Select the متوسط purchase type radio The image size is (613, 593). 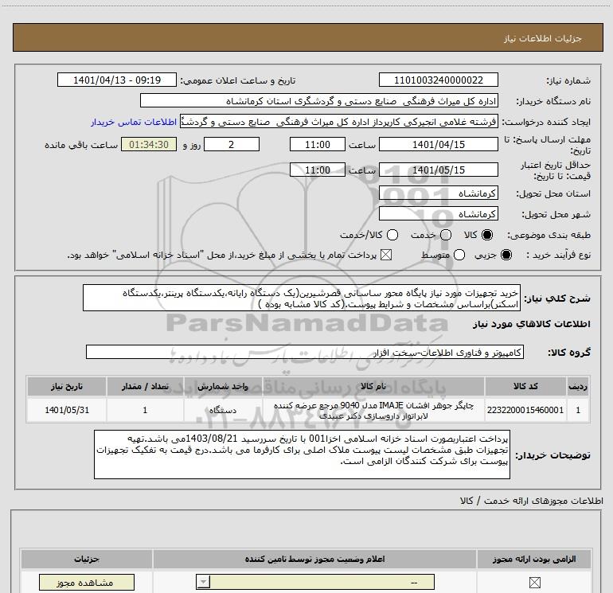pyautogui.click(x=459, y=255)
